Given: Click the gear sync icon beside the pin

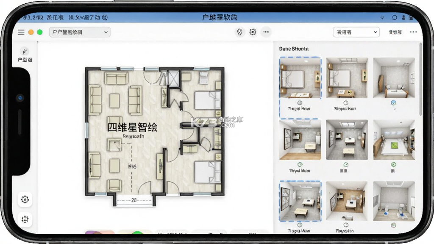Looking at the screenshot, I should 253,32.
